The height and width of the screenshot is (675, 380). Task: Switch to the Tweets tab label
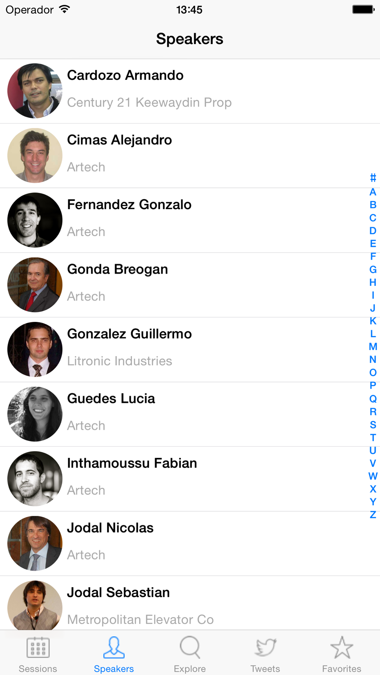tap(265, 669)
